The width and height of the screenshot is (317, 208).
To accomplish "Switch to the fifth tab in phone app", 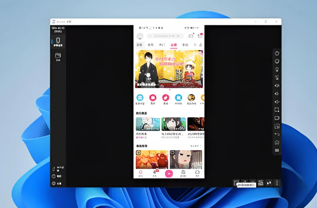I will (x=185, y=45).
